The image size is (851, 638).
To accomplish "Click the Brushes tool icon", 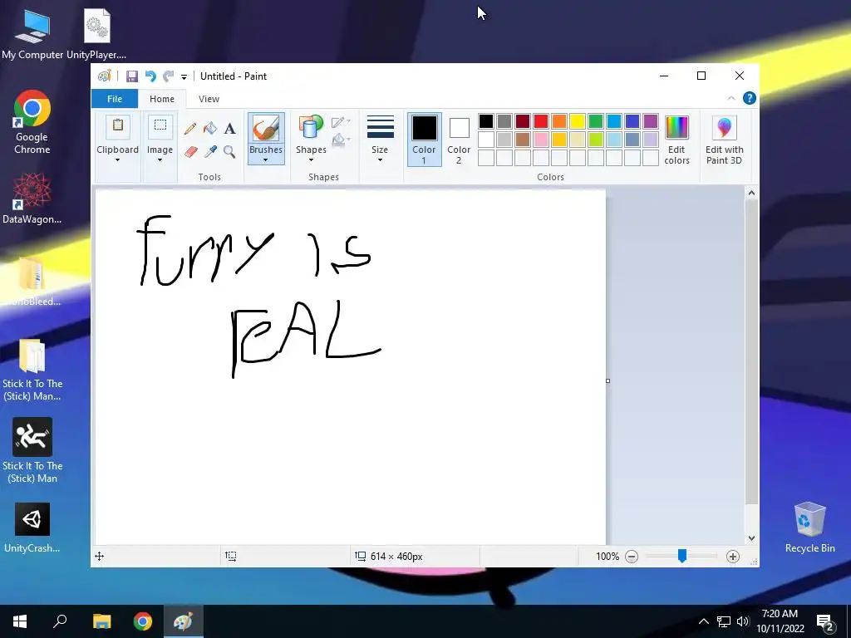I will [x=266, y=129].
